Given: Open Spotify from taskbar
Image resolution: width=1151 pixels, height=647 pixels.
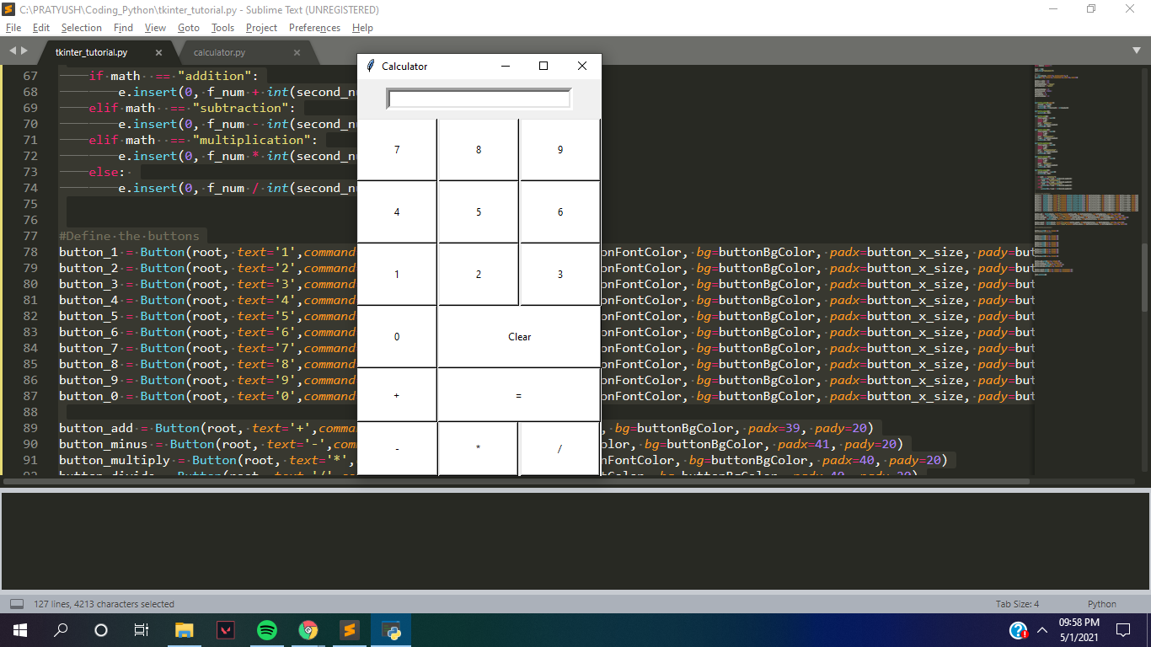Looking at the screenshot, I should [x=266, y=630].
